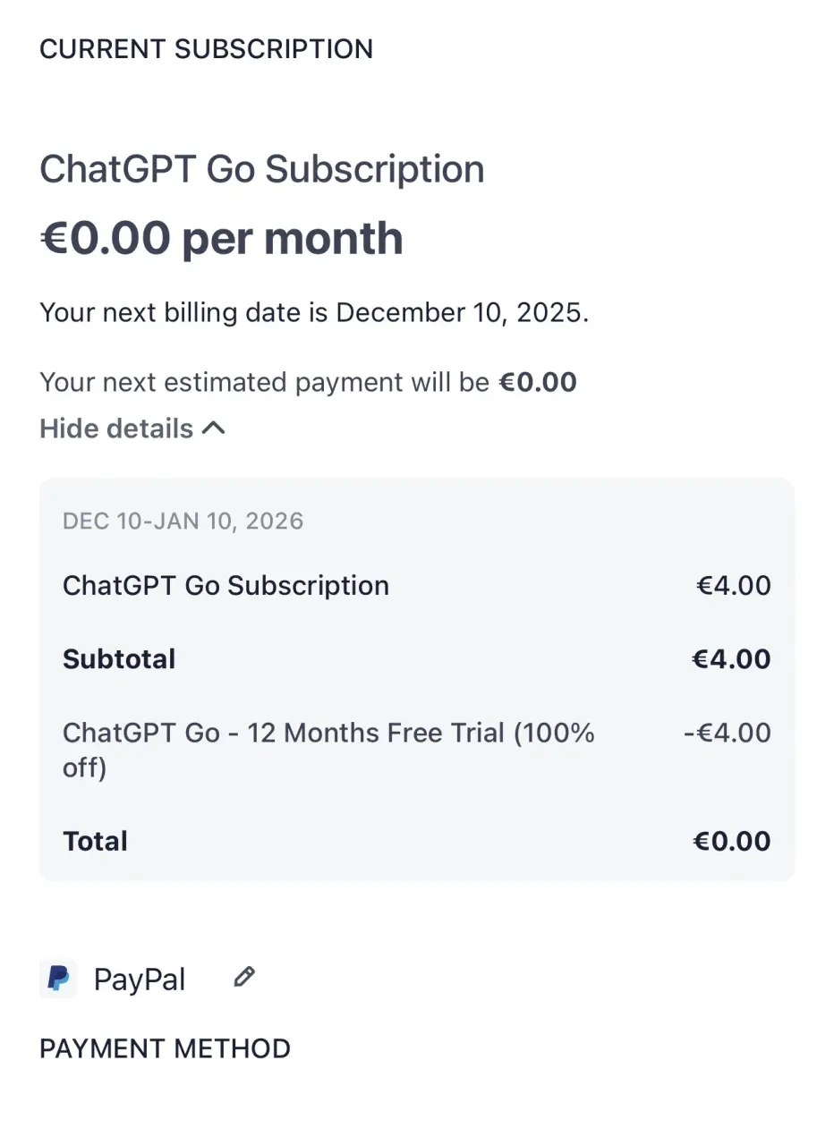This screenshot has height=1145, width=834.
Task: Click the bold €4.00 subtotal amount
Action: tap(732, 659)
